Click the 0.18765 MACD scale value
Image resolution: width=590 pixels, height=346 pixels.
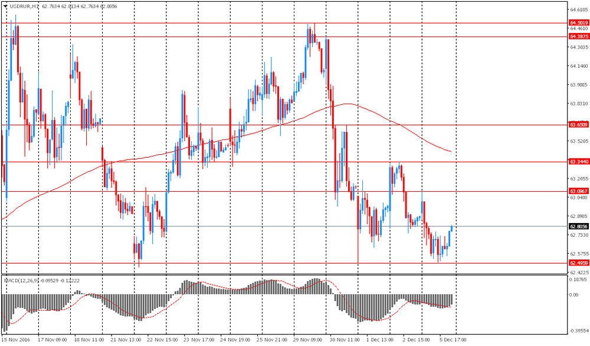click(579, 280)
